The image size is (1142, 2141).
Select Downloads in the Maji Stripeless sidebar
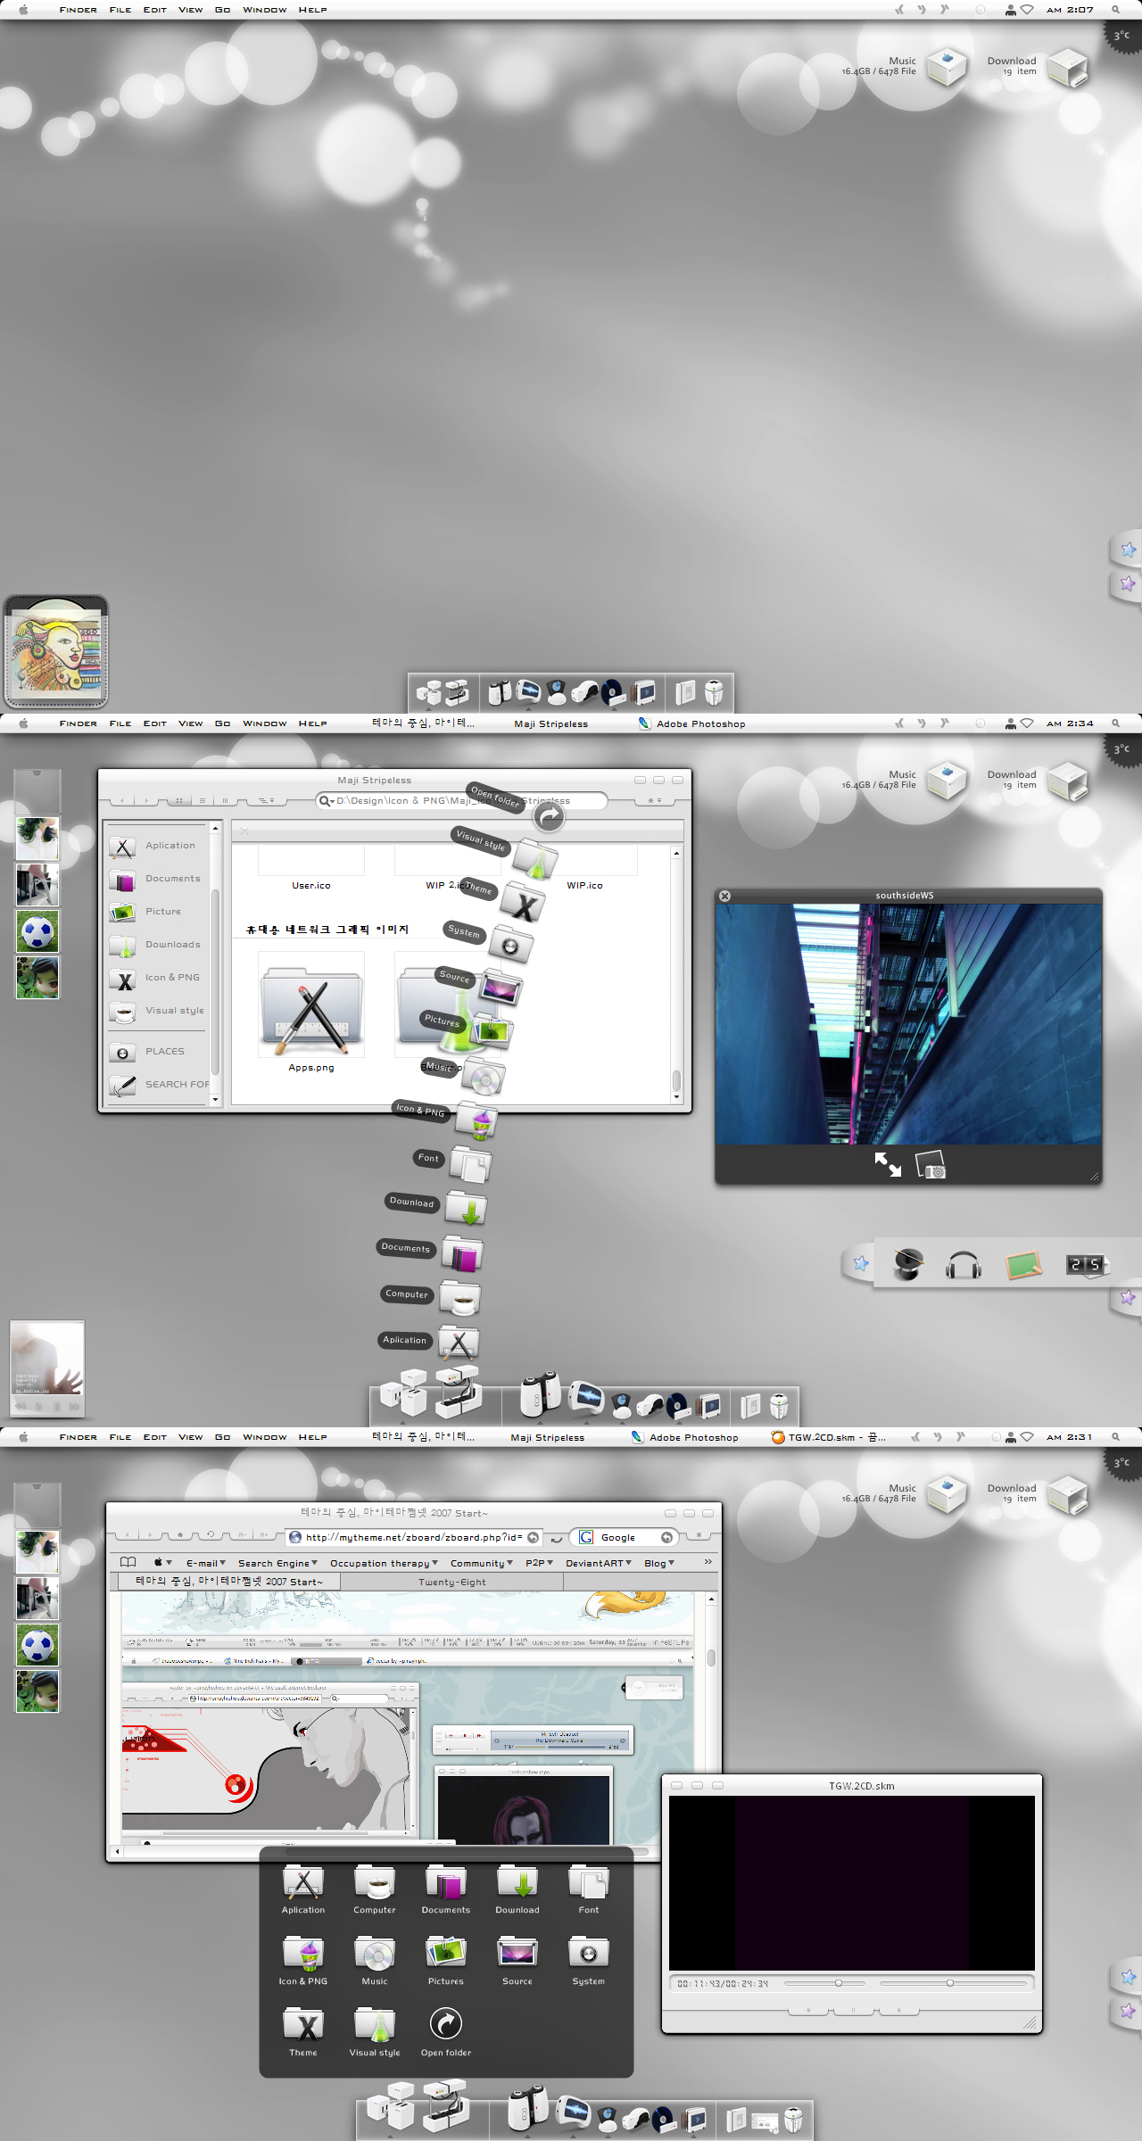point(157,945)
